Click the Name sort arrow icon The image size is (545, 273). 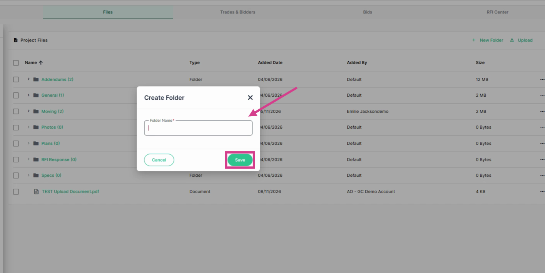[41, 63]
